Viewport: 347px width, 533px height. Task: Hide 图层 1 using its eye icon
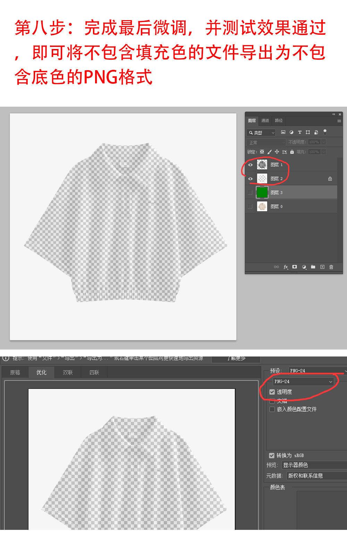coord(250,165)
